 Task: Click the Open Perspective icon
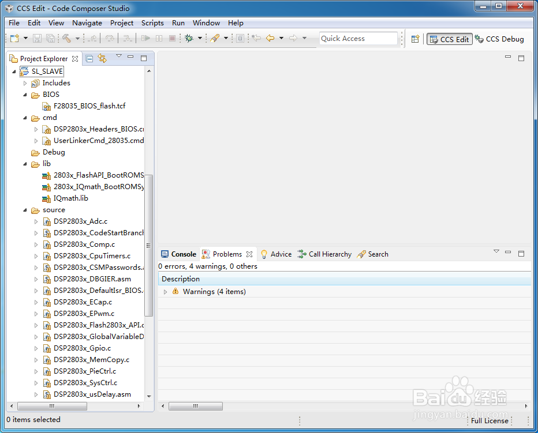point(415,39)
